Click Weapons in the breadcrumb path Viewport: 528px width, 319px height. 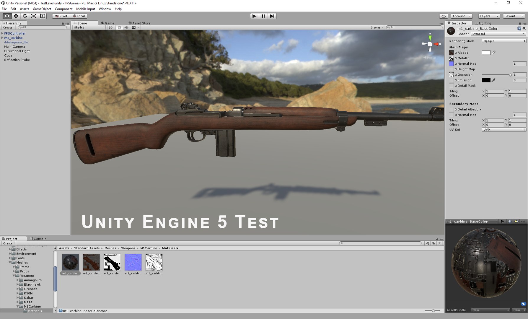click(x=128, y=248)
